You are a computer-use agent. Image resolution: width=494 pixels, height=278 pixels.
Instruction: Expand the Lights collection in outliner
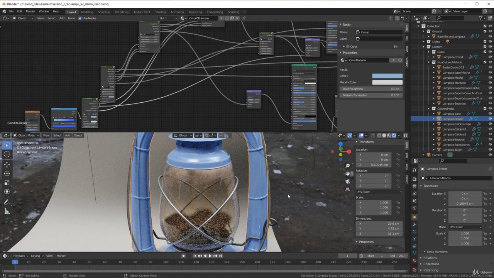423,42
